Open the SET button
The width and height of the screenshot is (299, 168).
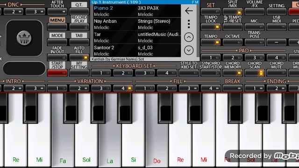pos(211,12)
